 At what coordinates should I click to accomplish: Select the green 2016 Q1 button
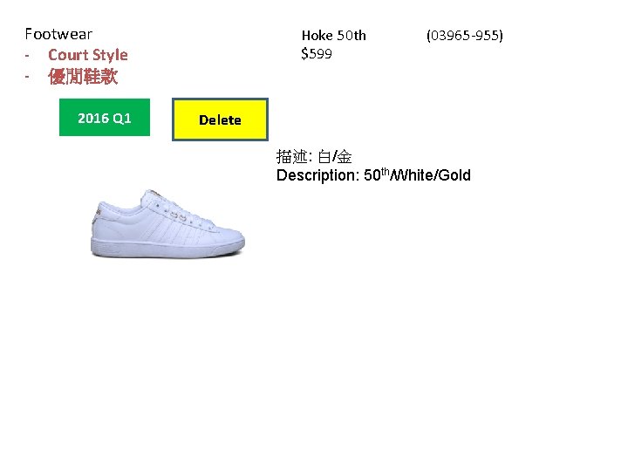pos(105,118)
